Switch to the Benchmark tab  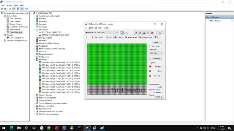click(98, 37)
